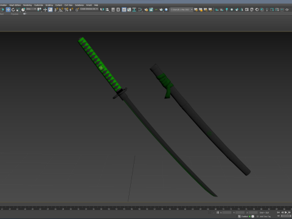Toggle the Ribbon display
The height and width of the screenshot is (219, 292).
124,10
